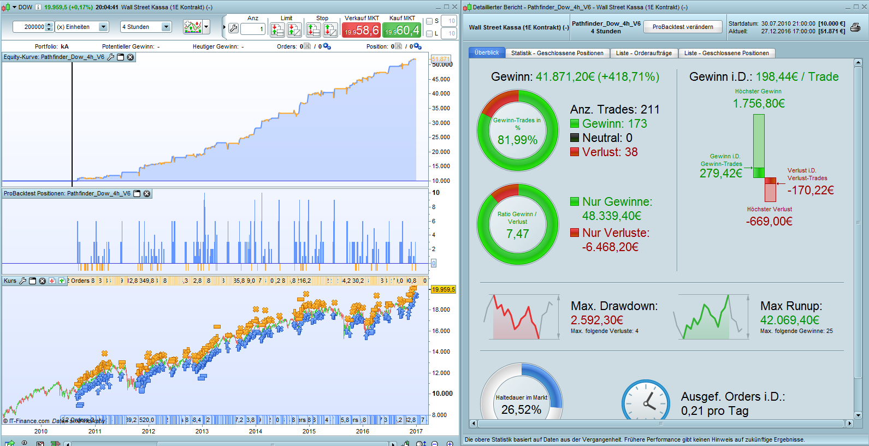
Task: Enable the S stop checkbox
Action: pyautogui.click(x=429, y=21)
